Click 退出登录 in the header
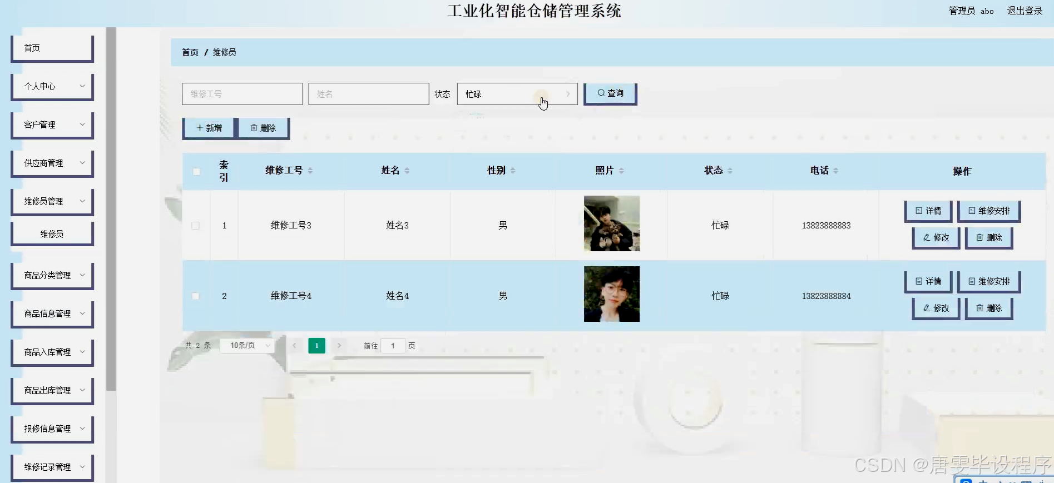The height and width of the screenshot is (483, 1054). (1025, 11)
